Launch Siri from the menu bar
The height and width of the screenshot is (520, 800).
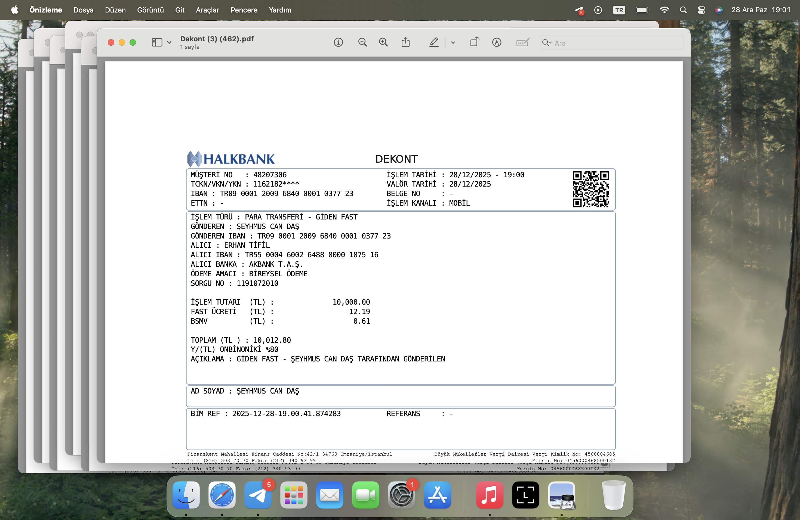point(719,10)
